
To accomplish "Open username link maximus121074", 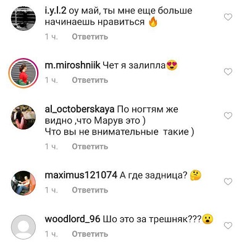I will click(81, 175).
